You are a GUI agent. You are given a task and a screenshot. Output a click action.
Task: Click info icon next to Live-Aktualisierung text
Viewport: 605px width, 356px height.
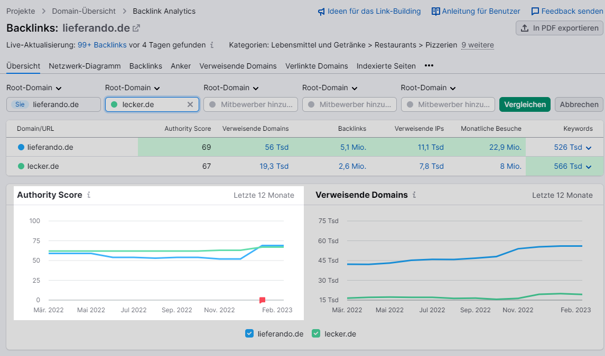click(212, 45)
